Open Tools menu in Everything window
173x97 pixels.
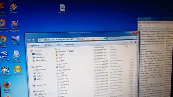[154, 22]
